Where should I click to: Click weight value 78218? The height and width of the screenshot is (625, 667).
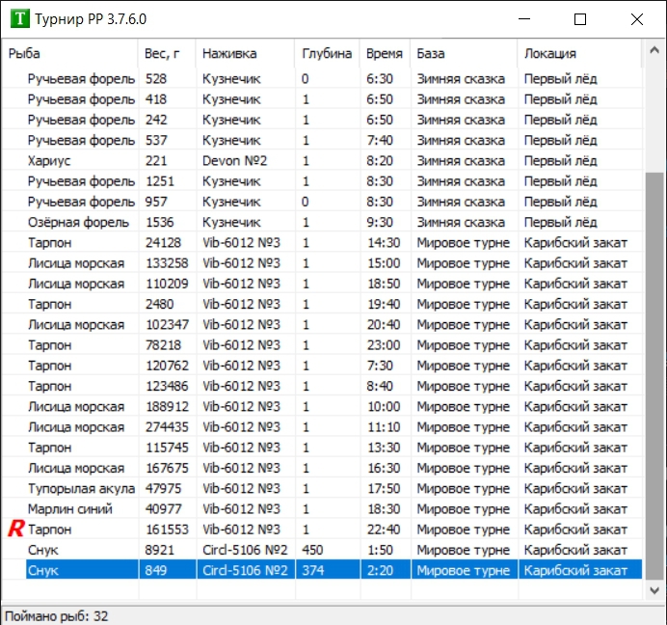tap(163, 345)
